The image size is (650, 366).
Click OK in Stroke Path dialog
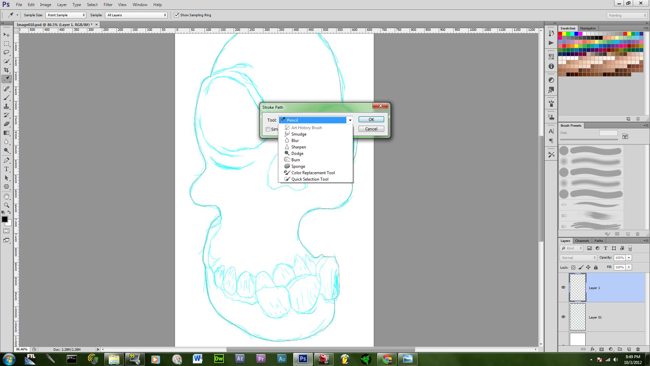coord(371,119)
